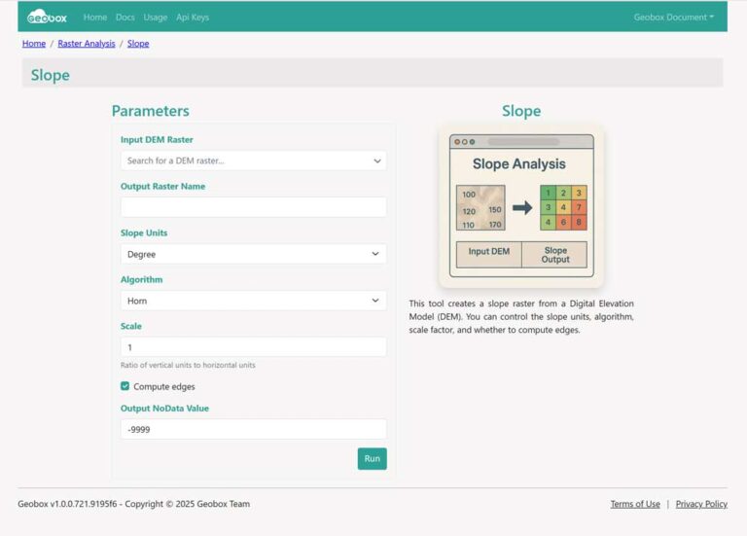Go to the Usage page
Viewport: 747px width, 536px height.
point(156,18)
